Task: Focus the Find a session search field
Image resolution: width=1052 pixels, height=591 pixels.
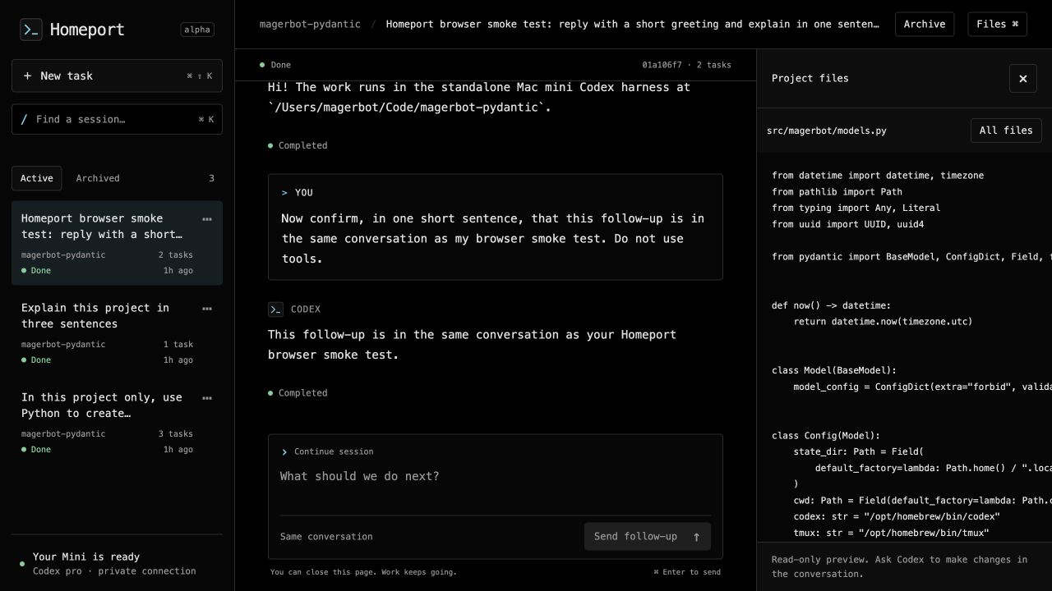Action: click(117, 119)
